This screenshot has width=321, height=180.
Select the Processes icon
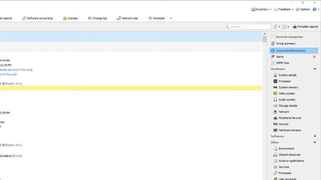pos(275,173)
